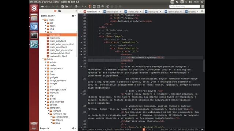Image resolution: width=234 pixels, height=131 pixels.
Task: Close the inner.html tab
Action: click(x=99, y=12)
